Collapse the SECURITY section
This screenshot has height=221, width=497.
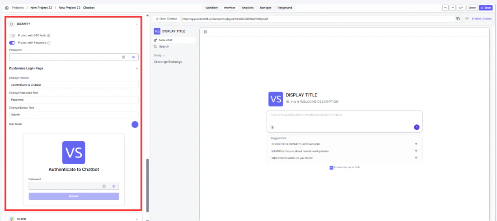coord(136,24)
